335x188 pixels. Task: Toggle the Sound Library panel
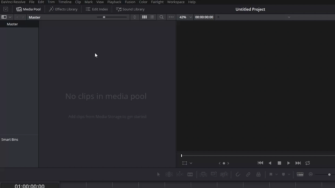pos(130,9)
